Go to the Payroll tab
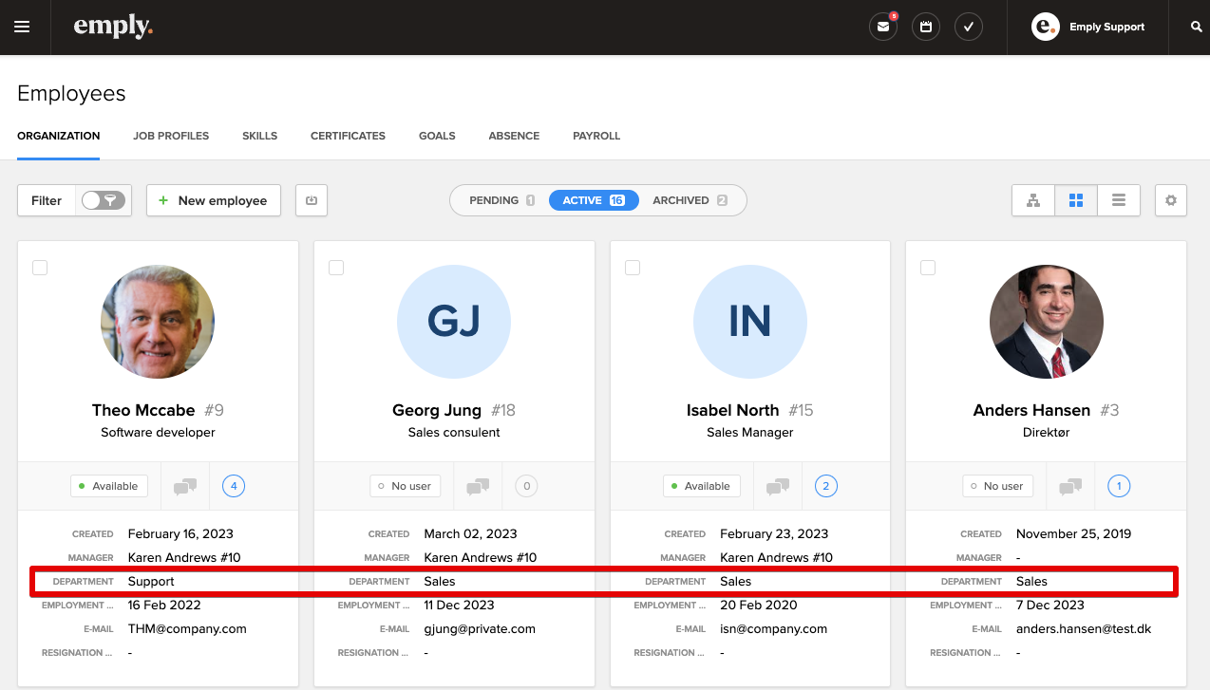Image resolution: width=1210 pixels, height=690 pixels. coord(596,136)
